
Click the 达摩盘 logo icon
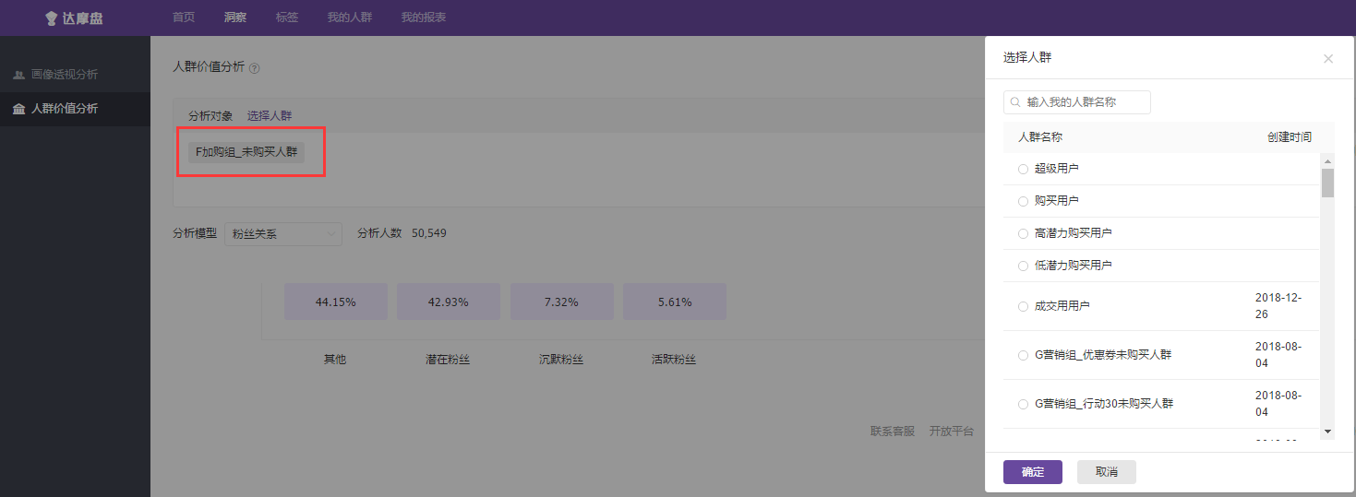tap(52, 18)
